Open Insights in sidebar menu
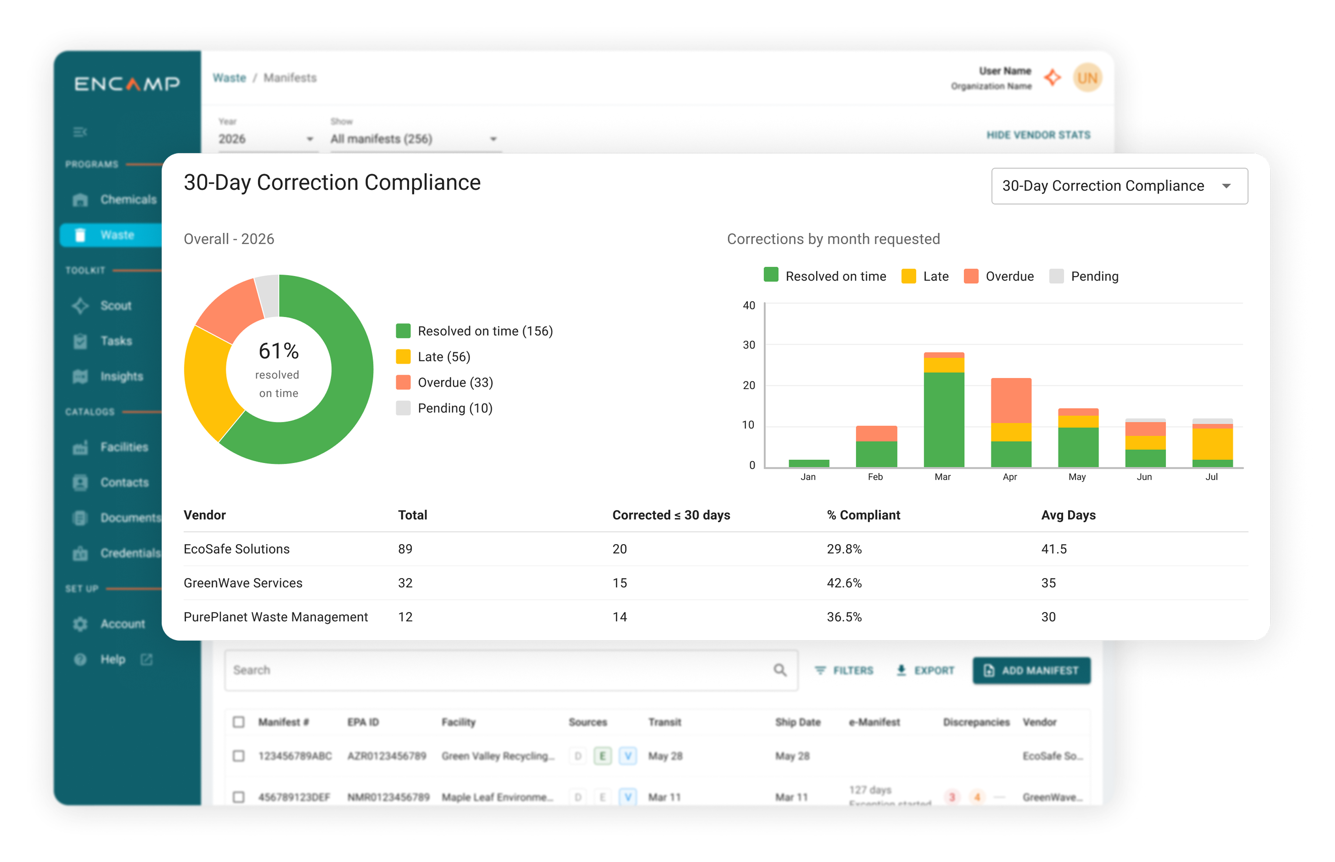1335x862 pixels. point(122,376)
